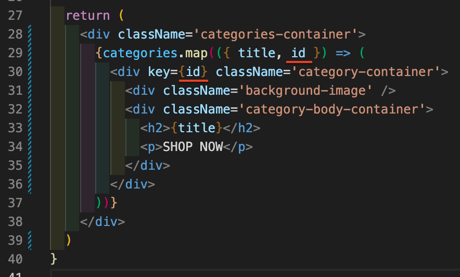Screen dimensions: 460x277
Task: Click the className attribute on line 32
Action: coord(197,110)
